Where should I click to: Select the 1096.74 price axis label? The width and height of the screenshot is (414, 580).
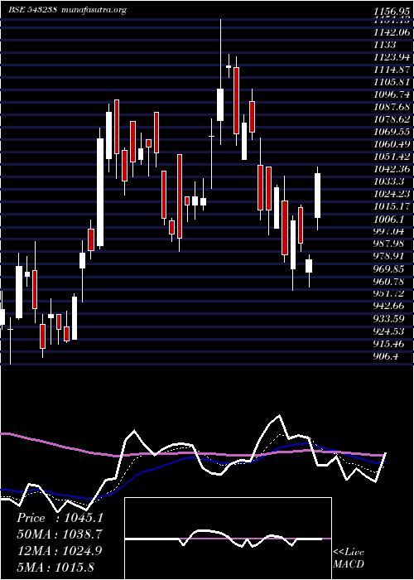[392, 94]
